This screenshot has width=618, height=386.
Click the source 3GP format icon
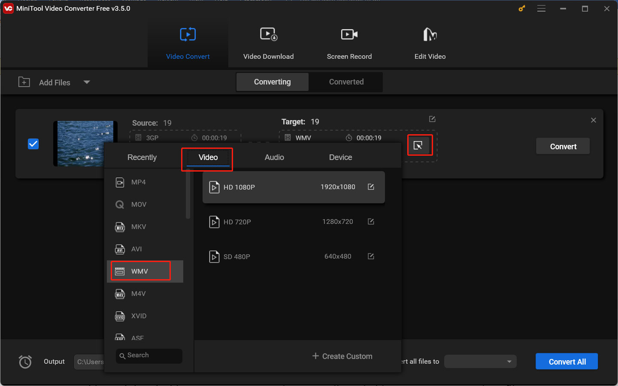pyautogui.click(x=138, y=138)
